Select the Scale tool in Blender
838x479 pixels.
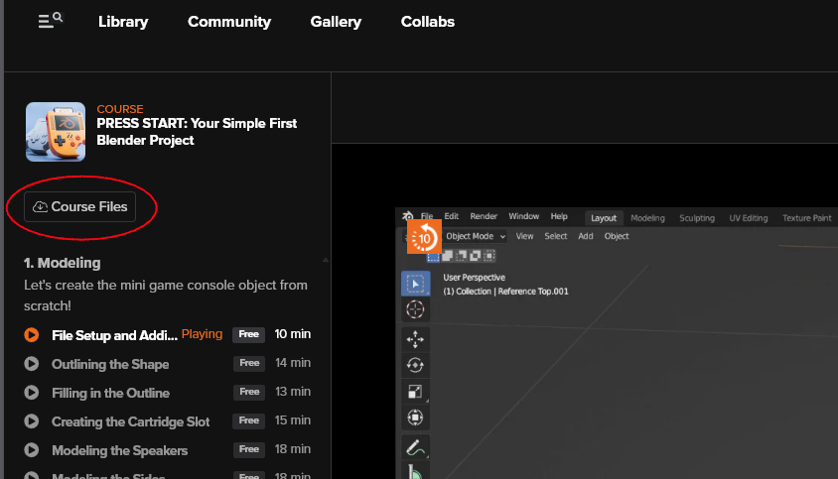coord(415,392)
